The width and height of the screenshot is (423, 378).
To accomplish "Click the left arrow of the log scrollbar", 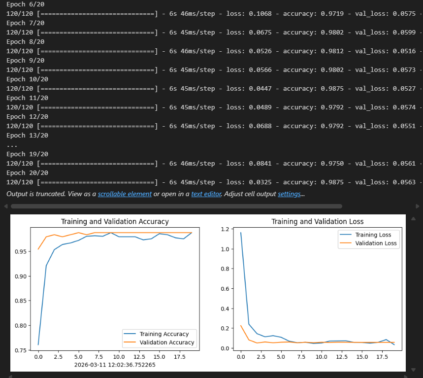I will 6,206.
